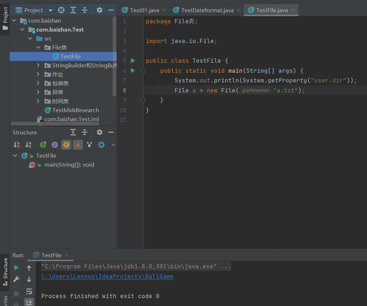Collapse the src folder
The height and width of the screenshot is (306, 367).
coord(30,38)
